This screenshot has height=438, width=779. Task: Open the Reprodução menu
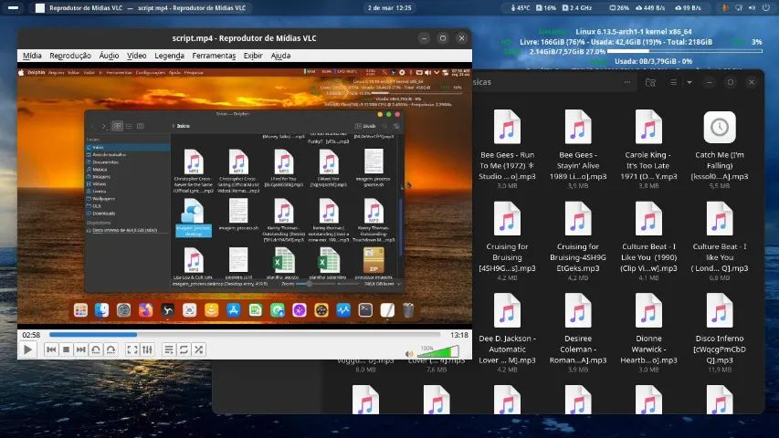(70, 56)
